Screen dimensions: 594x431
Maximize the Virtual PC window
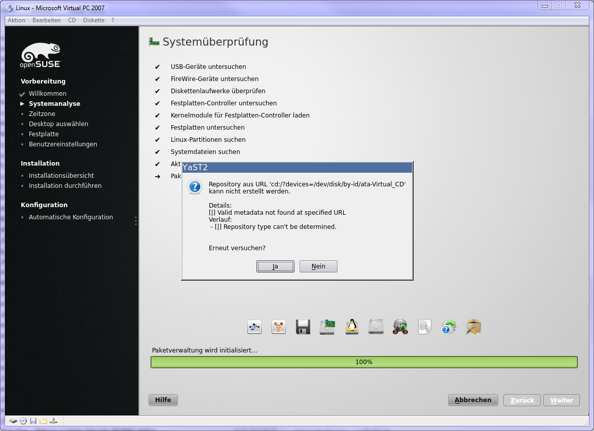coord(559,5)
